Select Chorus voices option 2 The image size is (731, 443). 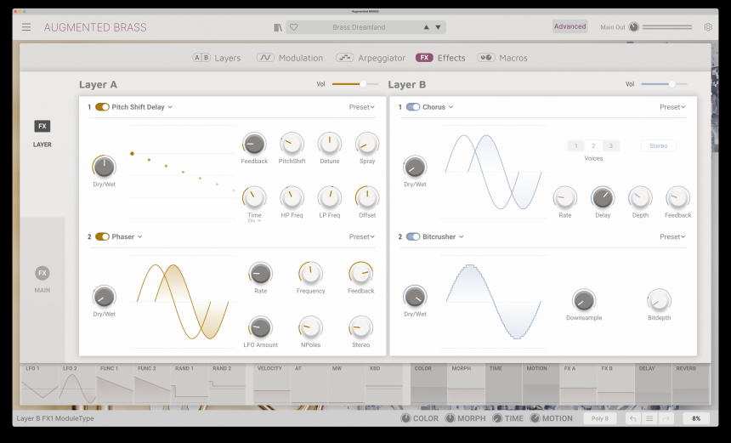pyautogui.click(x=593, y=146)
